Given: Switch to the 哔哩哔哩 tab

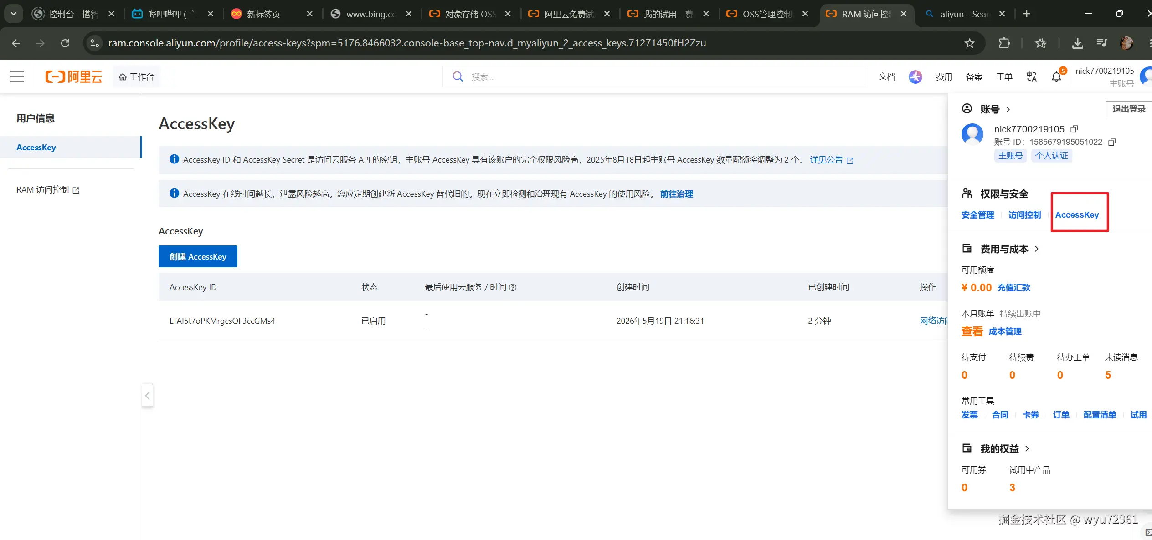Looking at the screenshot, I should 171,14.
